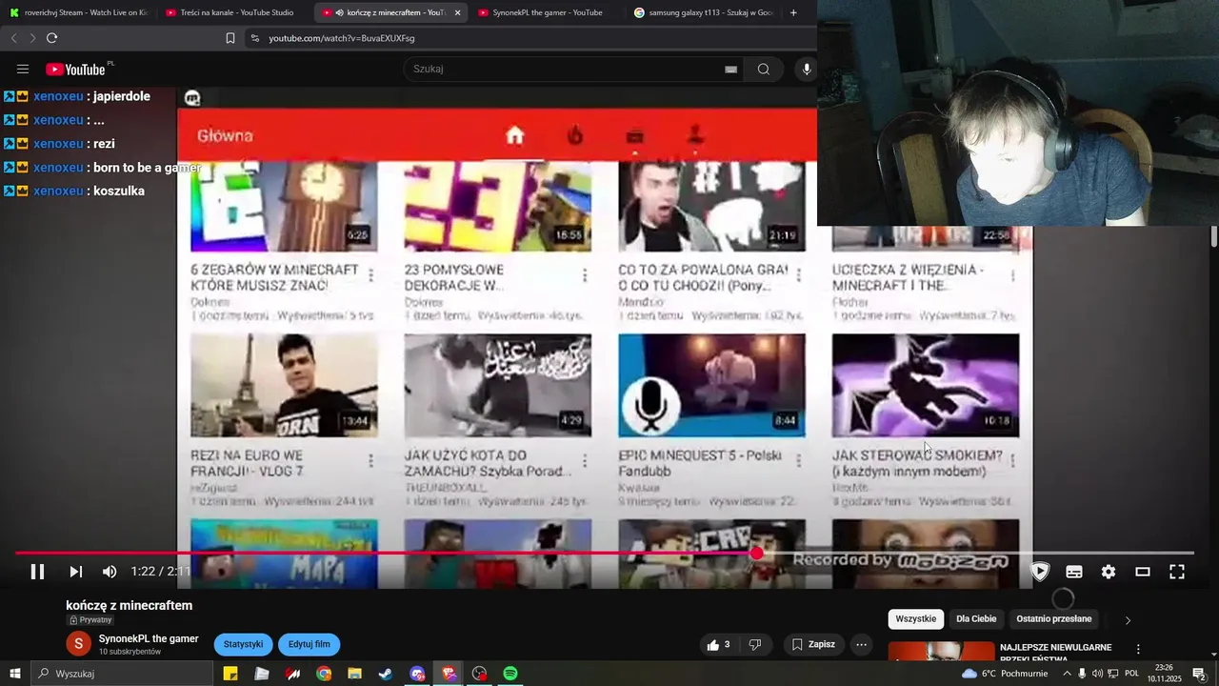The image size is (1219, 686).
Task: Skip to the next video
Action: (75, 572)
